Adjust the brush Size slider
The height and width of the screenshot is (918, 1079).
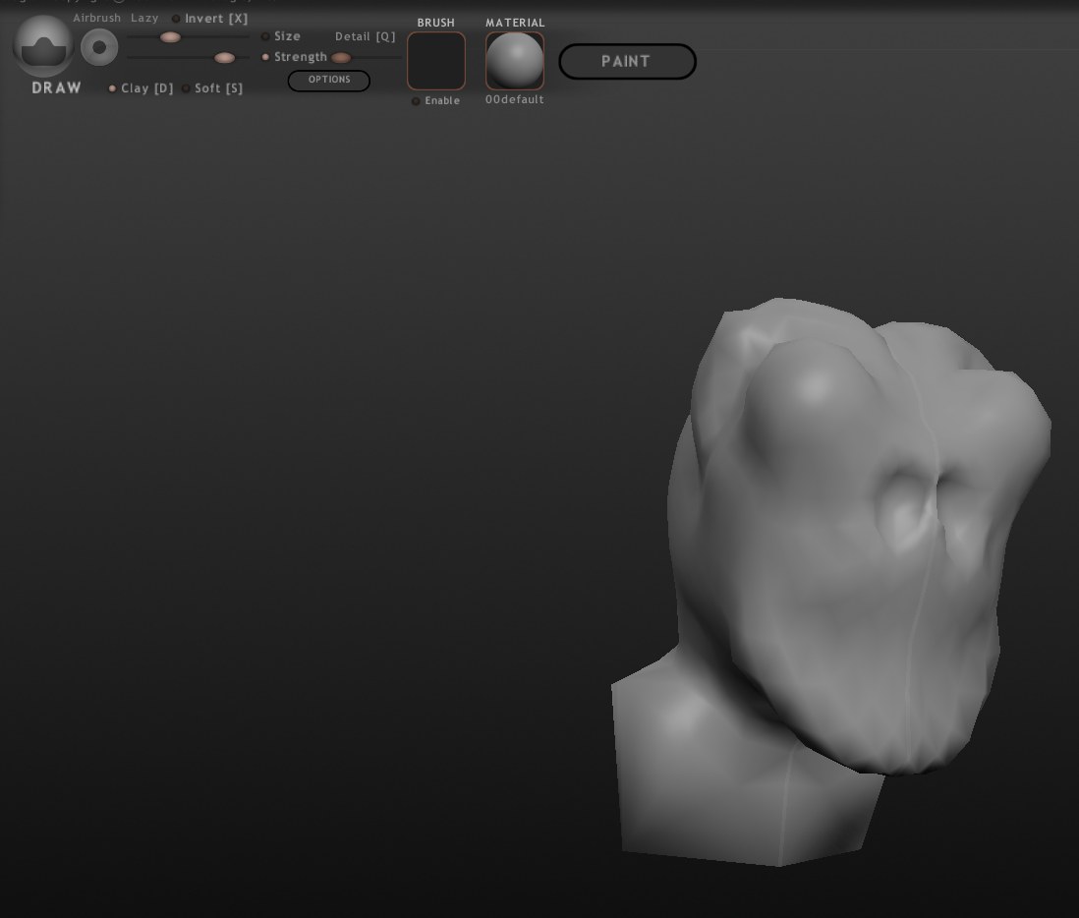pos(188,37)
